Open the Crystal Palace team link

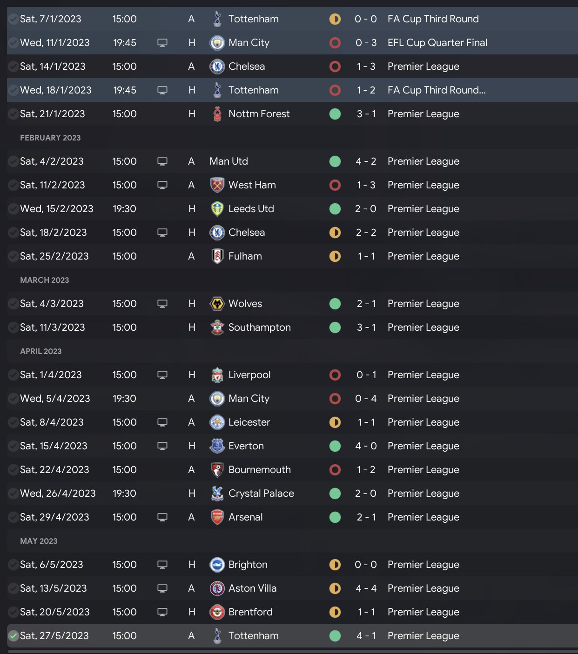[261, 494]
